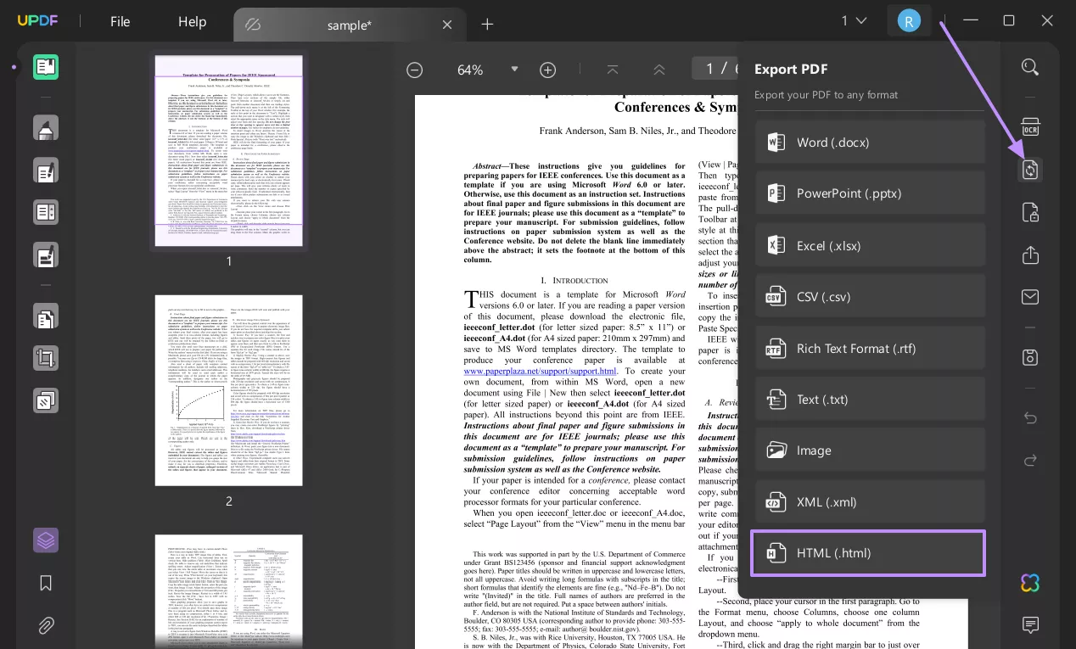Open the Help menu
1076x649 pixels.
tap(192, 22)
